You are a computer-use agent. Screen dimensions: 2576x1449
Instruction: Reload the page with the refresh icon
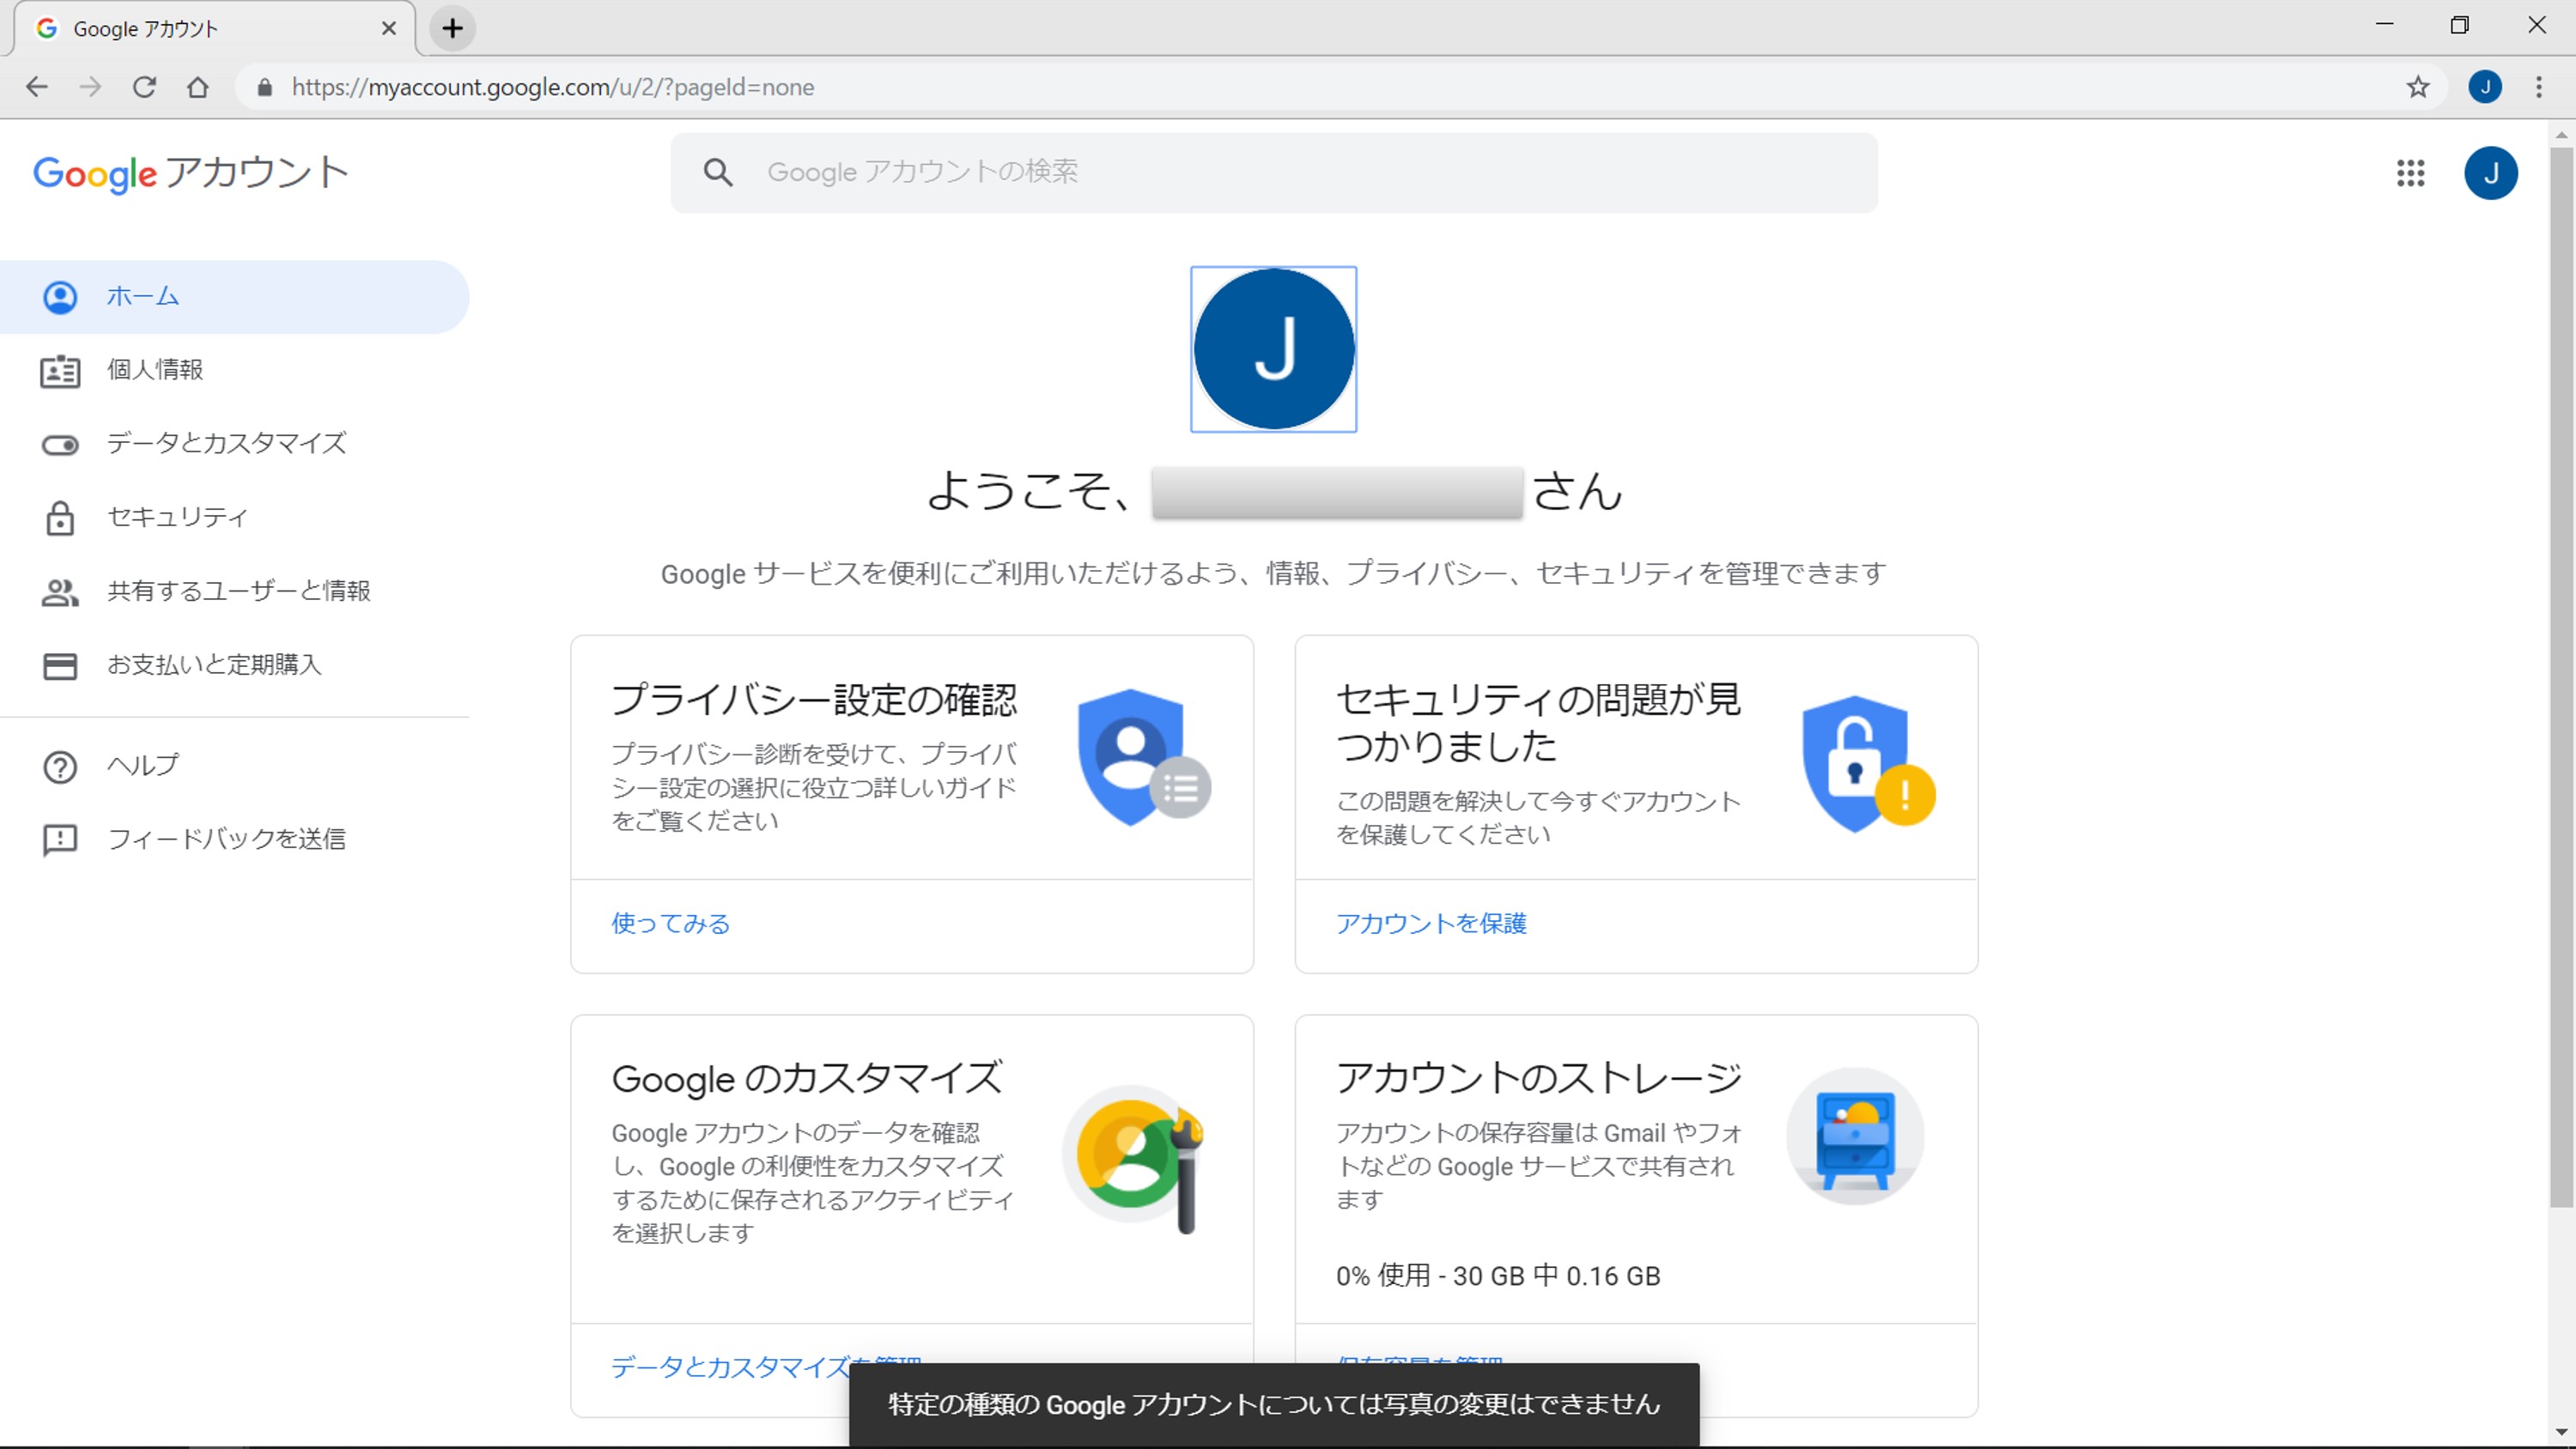pos(145,87)
